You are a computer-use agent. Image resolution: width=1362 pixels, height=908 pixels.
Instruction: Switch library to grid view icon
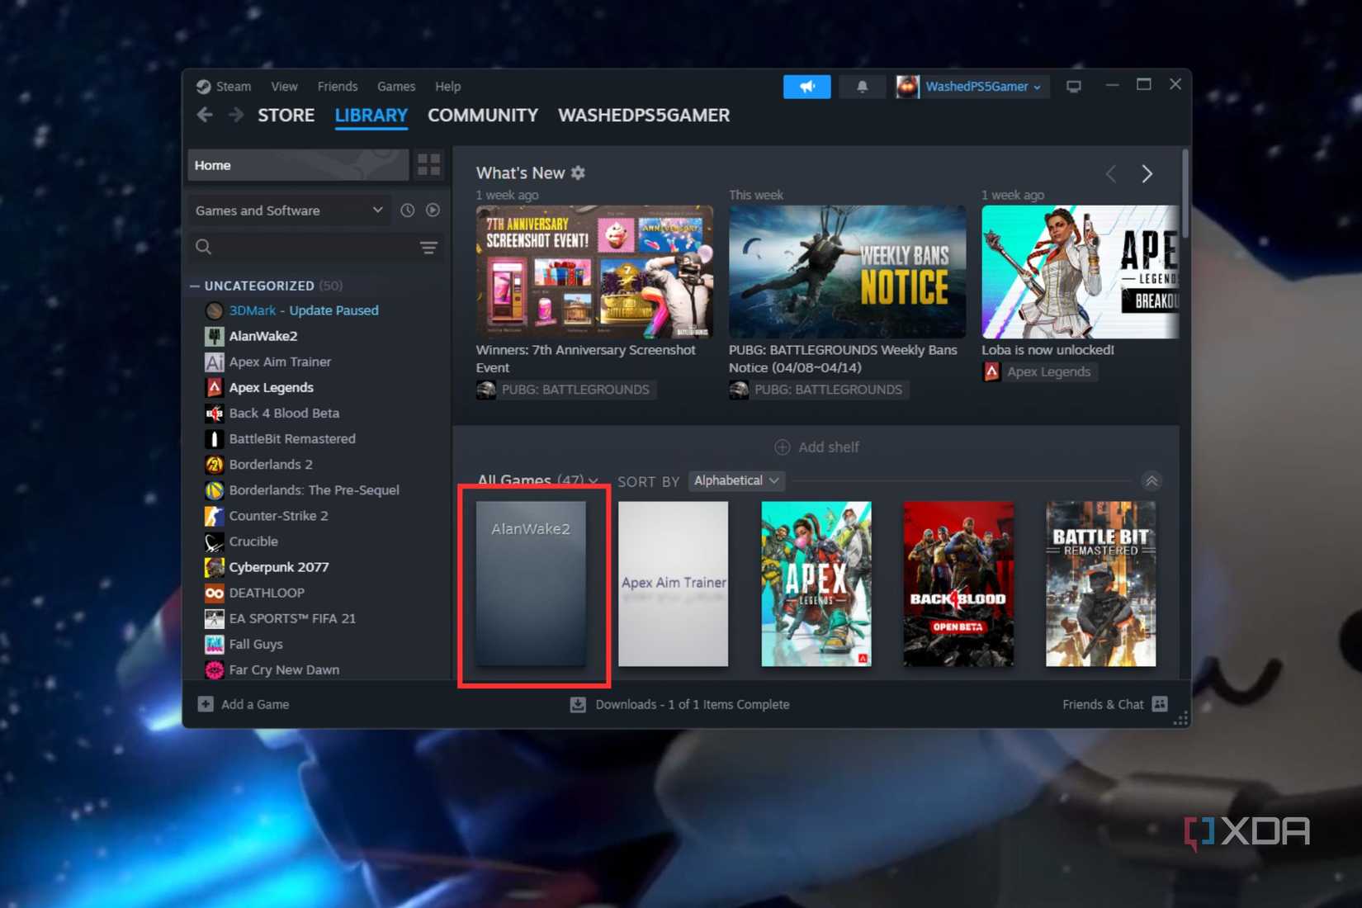click(428, 164)
